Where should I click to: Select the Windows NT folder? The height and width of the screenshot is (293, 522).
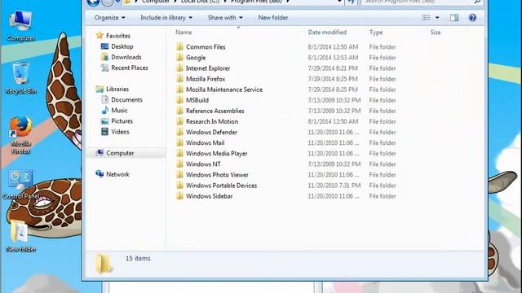(x=203, y=164)
